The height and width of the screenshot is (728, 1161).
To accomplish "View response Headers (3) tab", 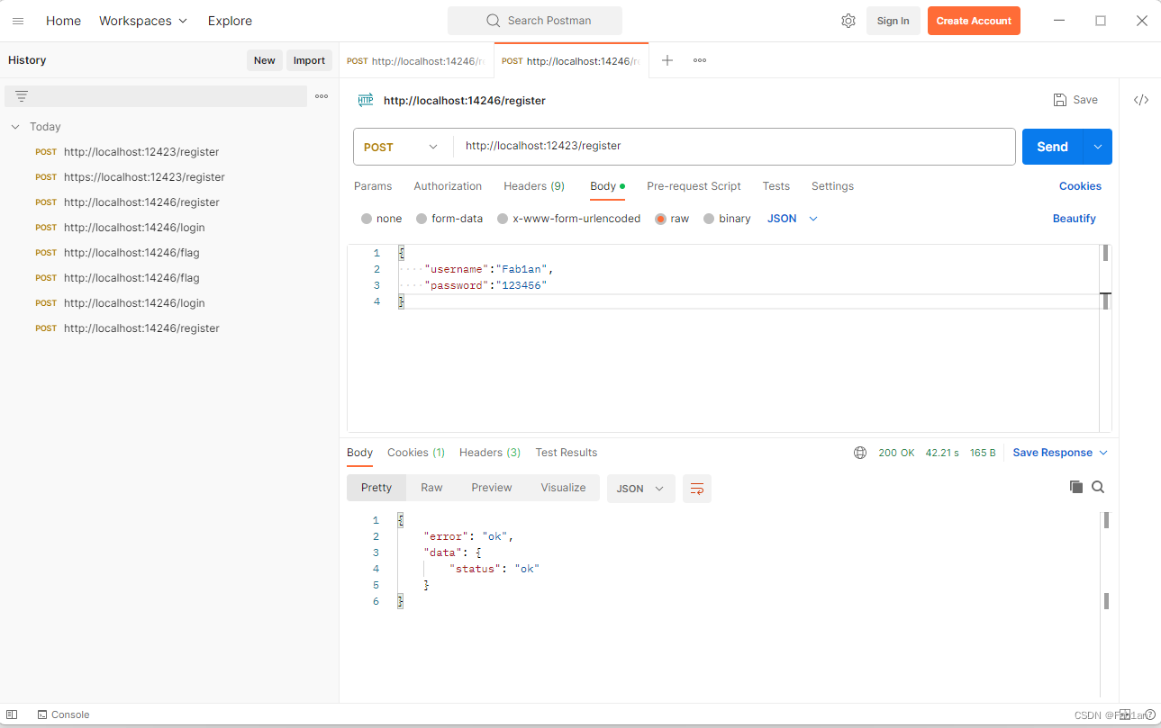I will click(490, 453).
